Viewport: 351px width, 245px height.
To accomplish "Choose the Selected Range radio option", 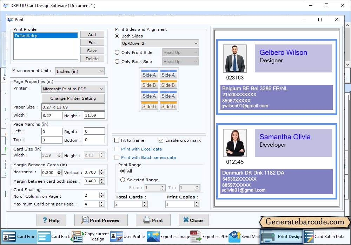I will click(x=122, y=180).
